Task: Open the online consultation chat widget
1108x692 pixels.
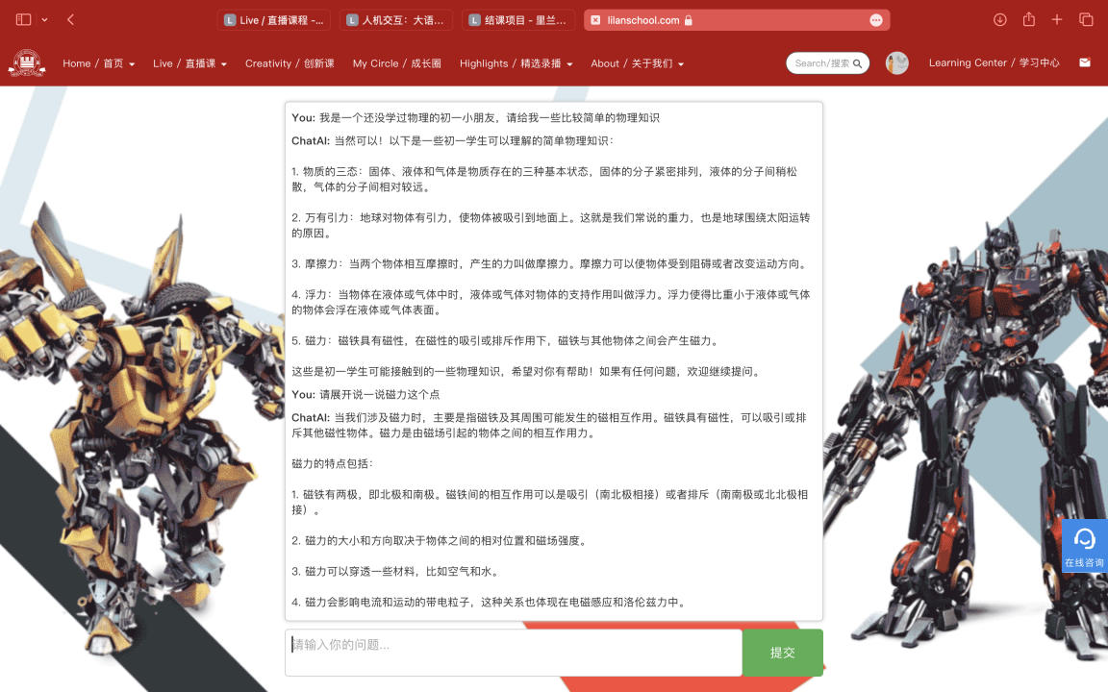Action: coord(1084,546)
